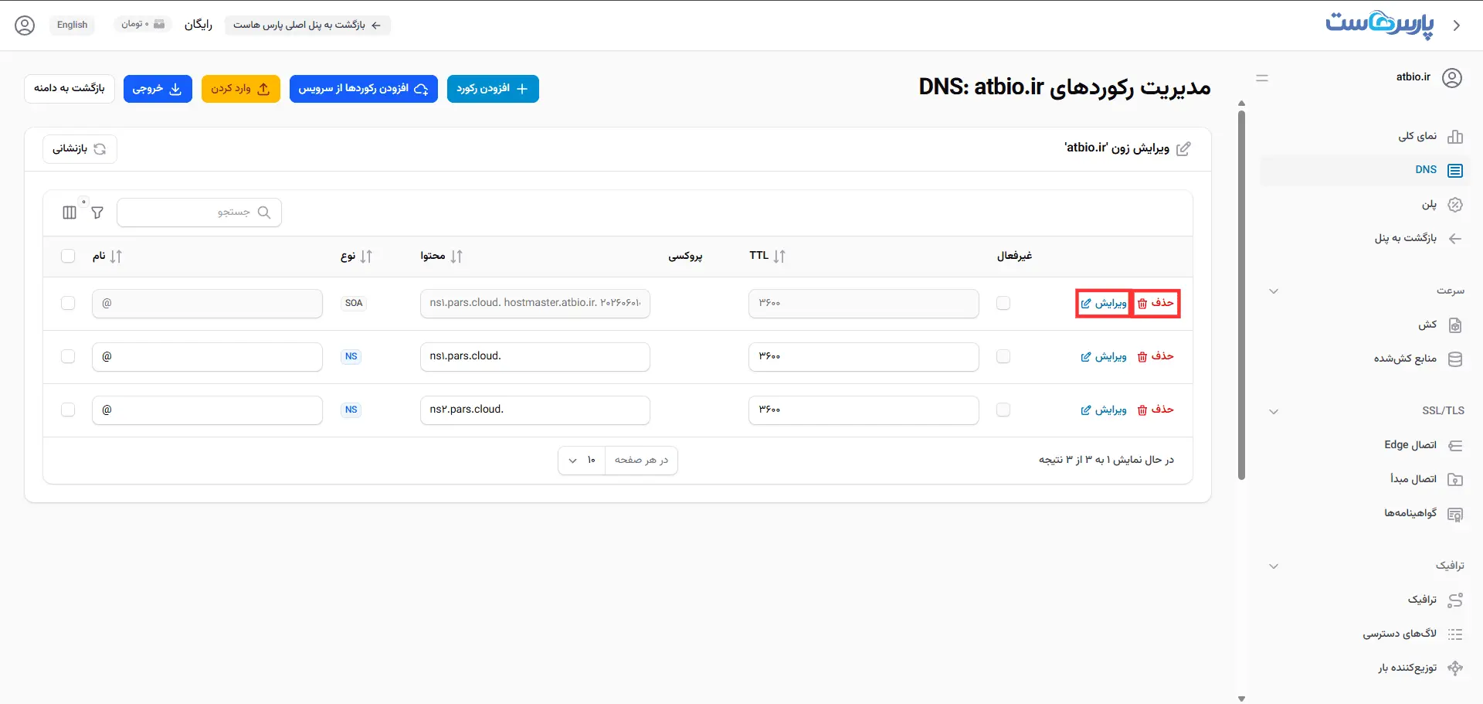This screenshot has width=1483, height=704.
Task: Toggle the select-all header checkbox
Action: [x=68, y=257]
